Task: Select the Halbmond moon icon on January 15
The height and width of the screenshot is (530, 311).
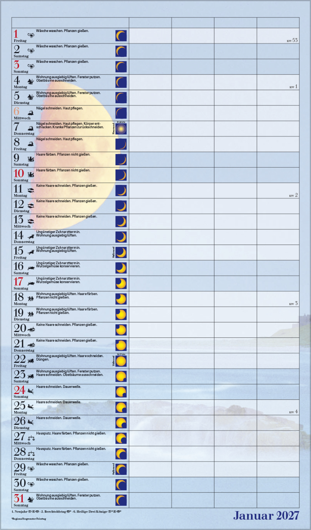Action: coord(121,252)
